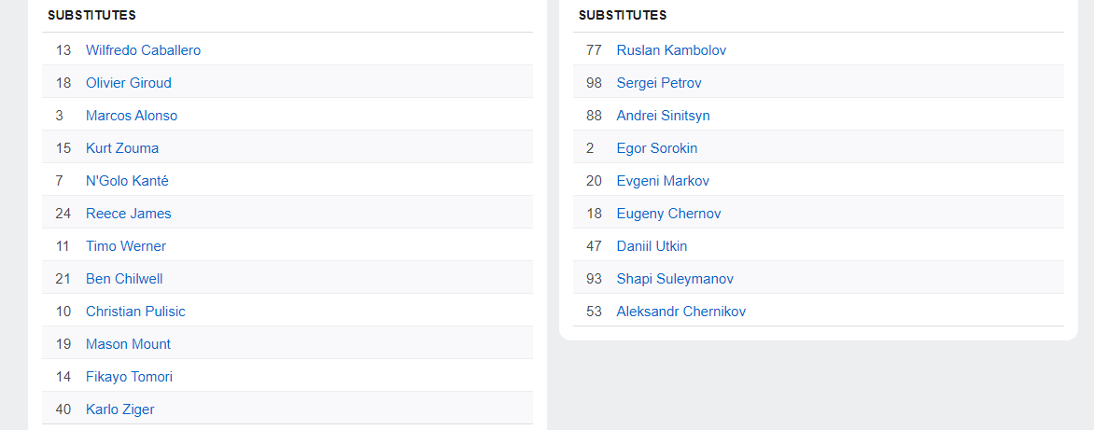Image resolution: width=1094 pixels, height=430 pixels.
Task: Click Ben Chilwell in substitutes list
Action: (124, 279)
